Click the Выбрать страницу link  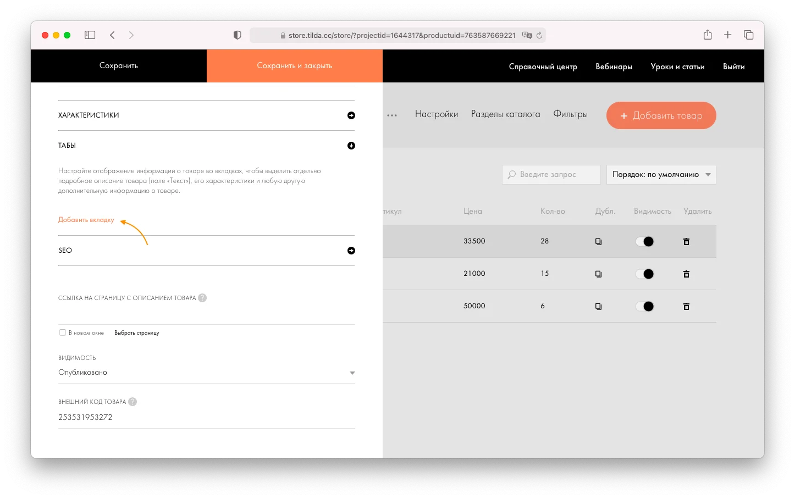[137, 333]
